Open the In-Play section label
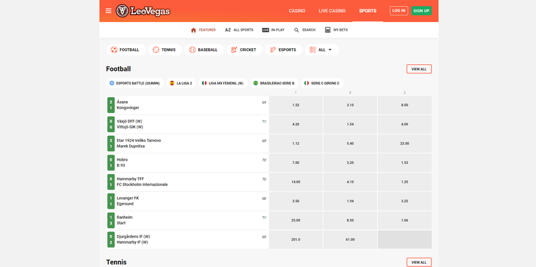Viewport: 536px width, 267px height. point(278,30)
